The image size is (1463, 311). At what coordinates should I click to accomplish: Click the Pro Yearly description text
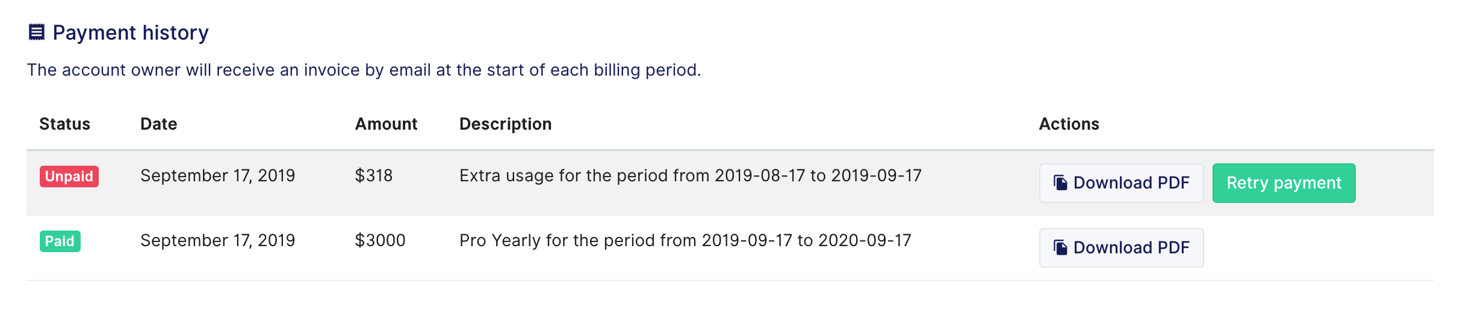pos(685,241)
